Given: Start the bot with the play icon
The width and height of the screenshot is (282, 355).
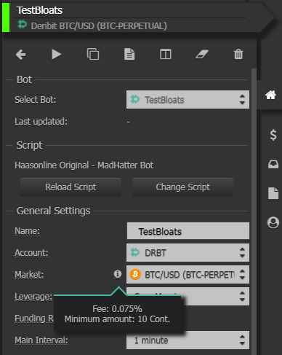Looking at the screenshot, I should (57, 54).
